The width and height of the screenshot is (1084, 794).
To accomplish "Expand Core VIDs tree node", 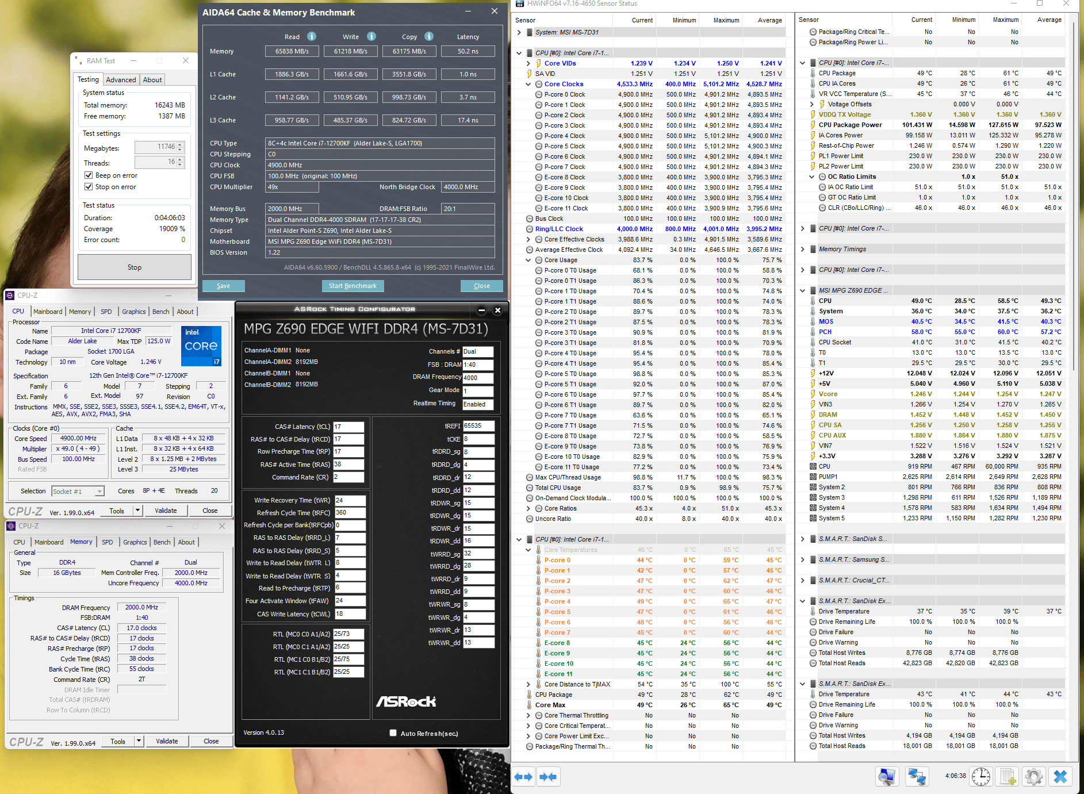I will (x=528, y=63).
